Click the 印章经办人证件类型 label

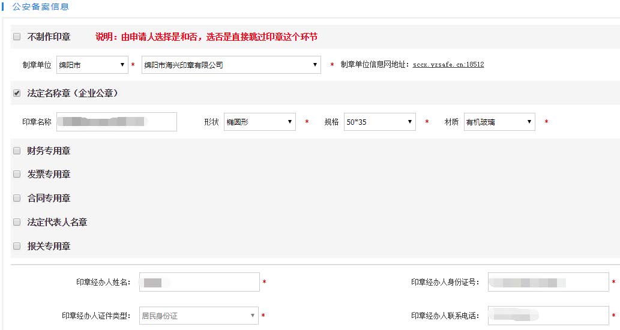(x=96, y=316)
